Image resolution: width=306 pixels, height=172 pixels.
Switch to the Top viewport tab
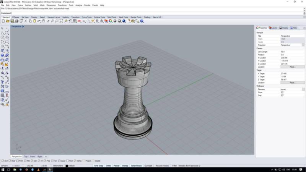click(26, 157)
